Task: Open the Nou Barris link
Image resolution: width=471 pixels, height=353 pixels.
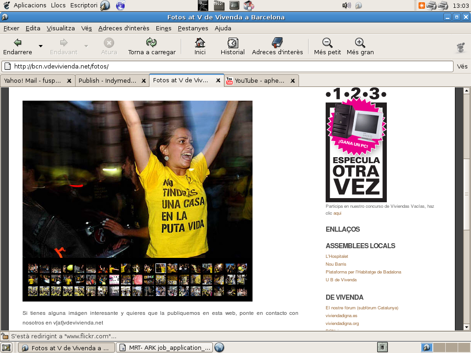Action: [x=336, y=264]
